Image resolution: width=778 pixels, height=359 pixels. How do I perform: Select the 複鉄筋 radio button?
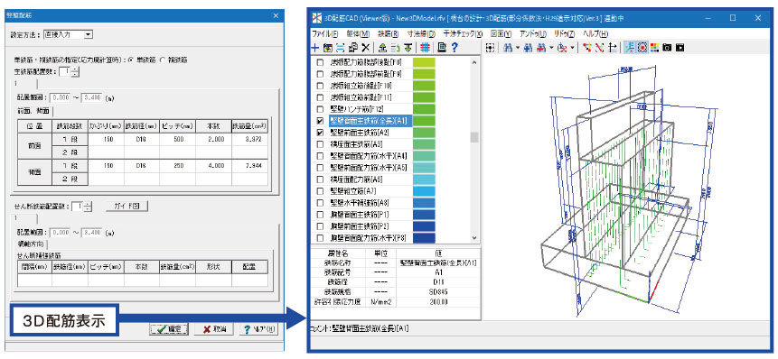(163, 60)
